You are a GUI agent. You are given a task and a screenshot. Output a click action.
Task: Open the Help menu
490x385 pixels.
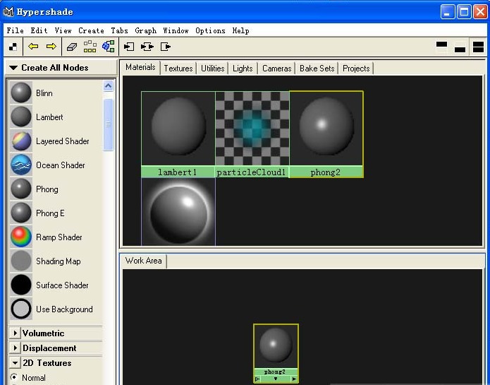click(240, 30)
